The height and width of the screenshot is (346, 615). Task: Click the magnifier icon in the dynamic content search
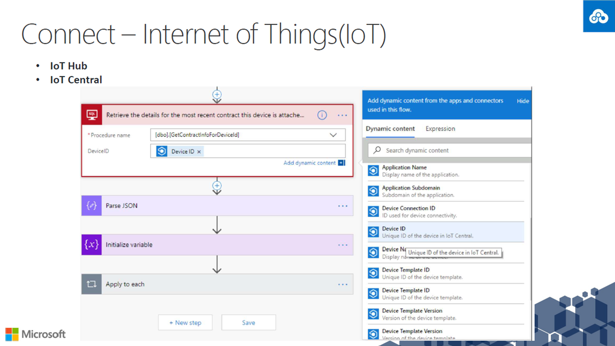377,150
